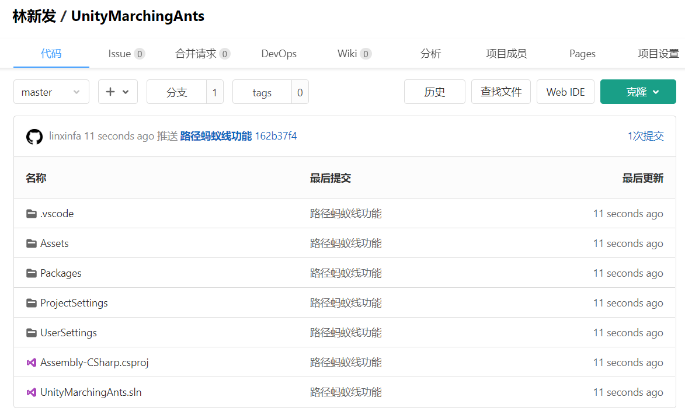Click the tags button
The image size is (685, 418).
[x=262, y=92]
